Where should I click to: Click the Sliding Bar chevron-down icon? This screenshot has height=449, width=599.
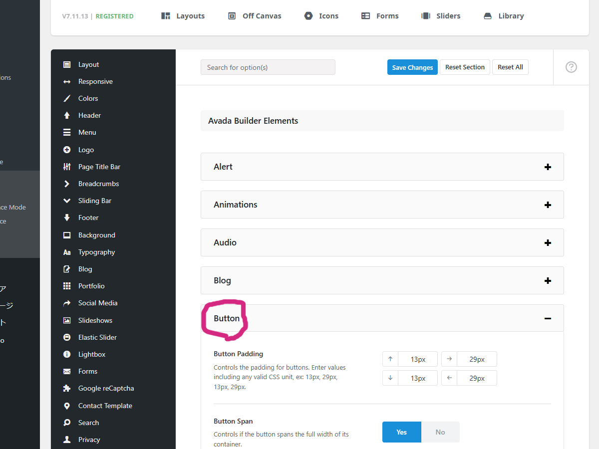click(67, 201)
